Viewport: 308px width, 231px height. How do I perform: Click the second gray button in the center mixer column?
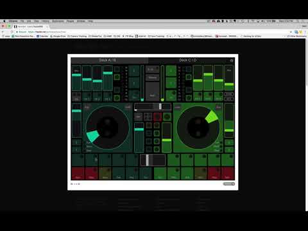(153, 78)
